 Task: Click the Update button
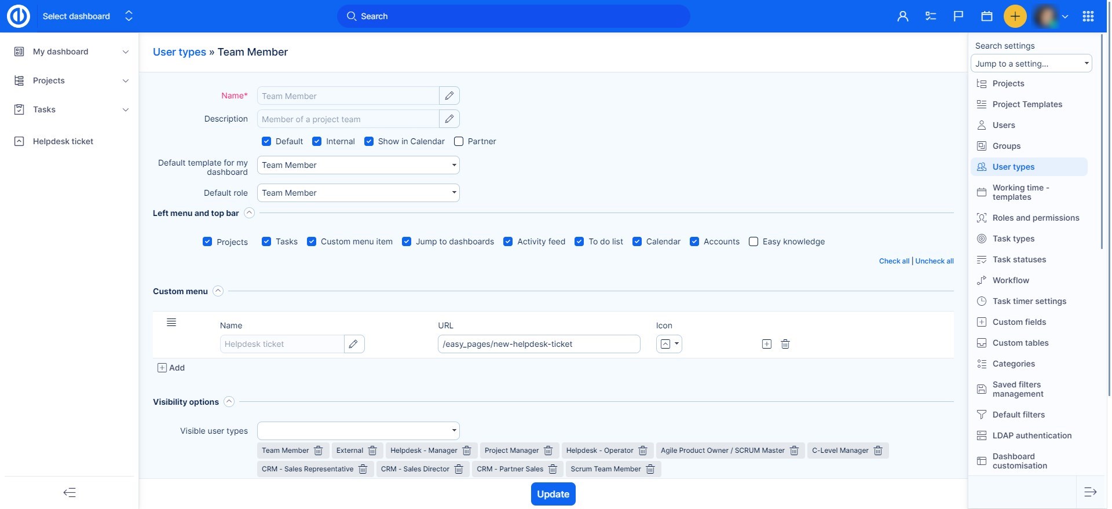click(x=553, y=494)
